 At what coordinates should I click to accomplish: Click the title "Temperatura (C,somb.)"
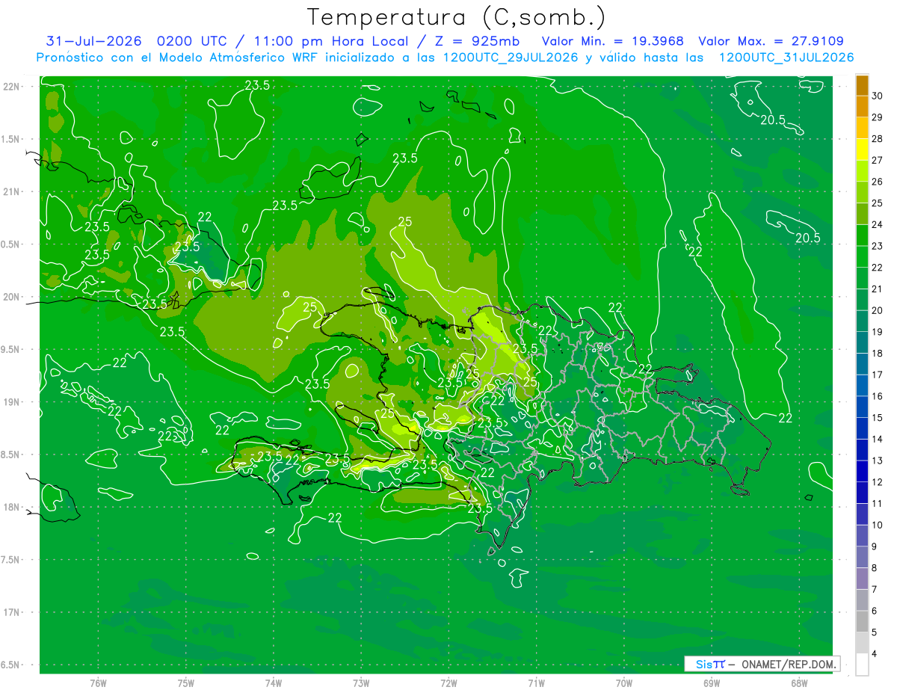[x=457, y=17]
